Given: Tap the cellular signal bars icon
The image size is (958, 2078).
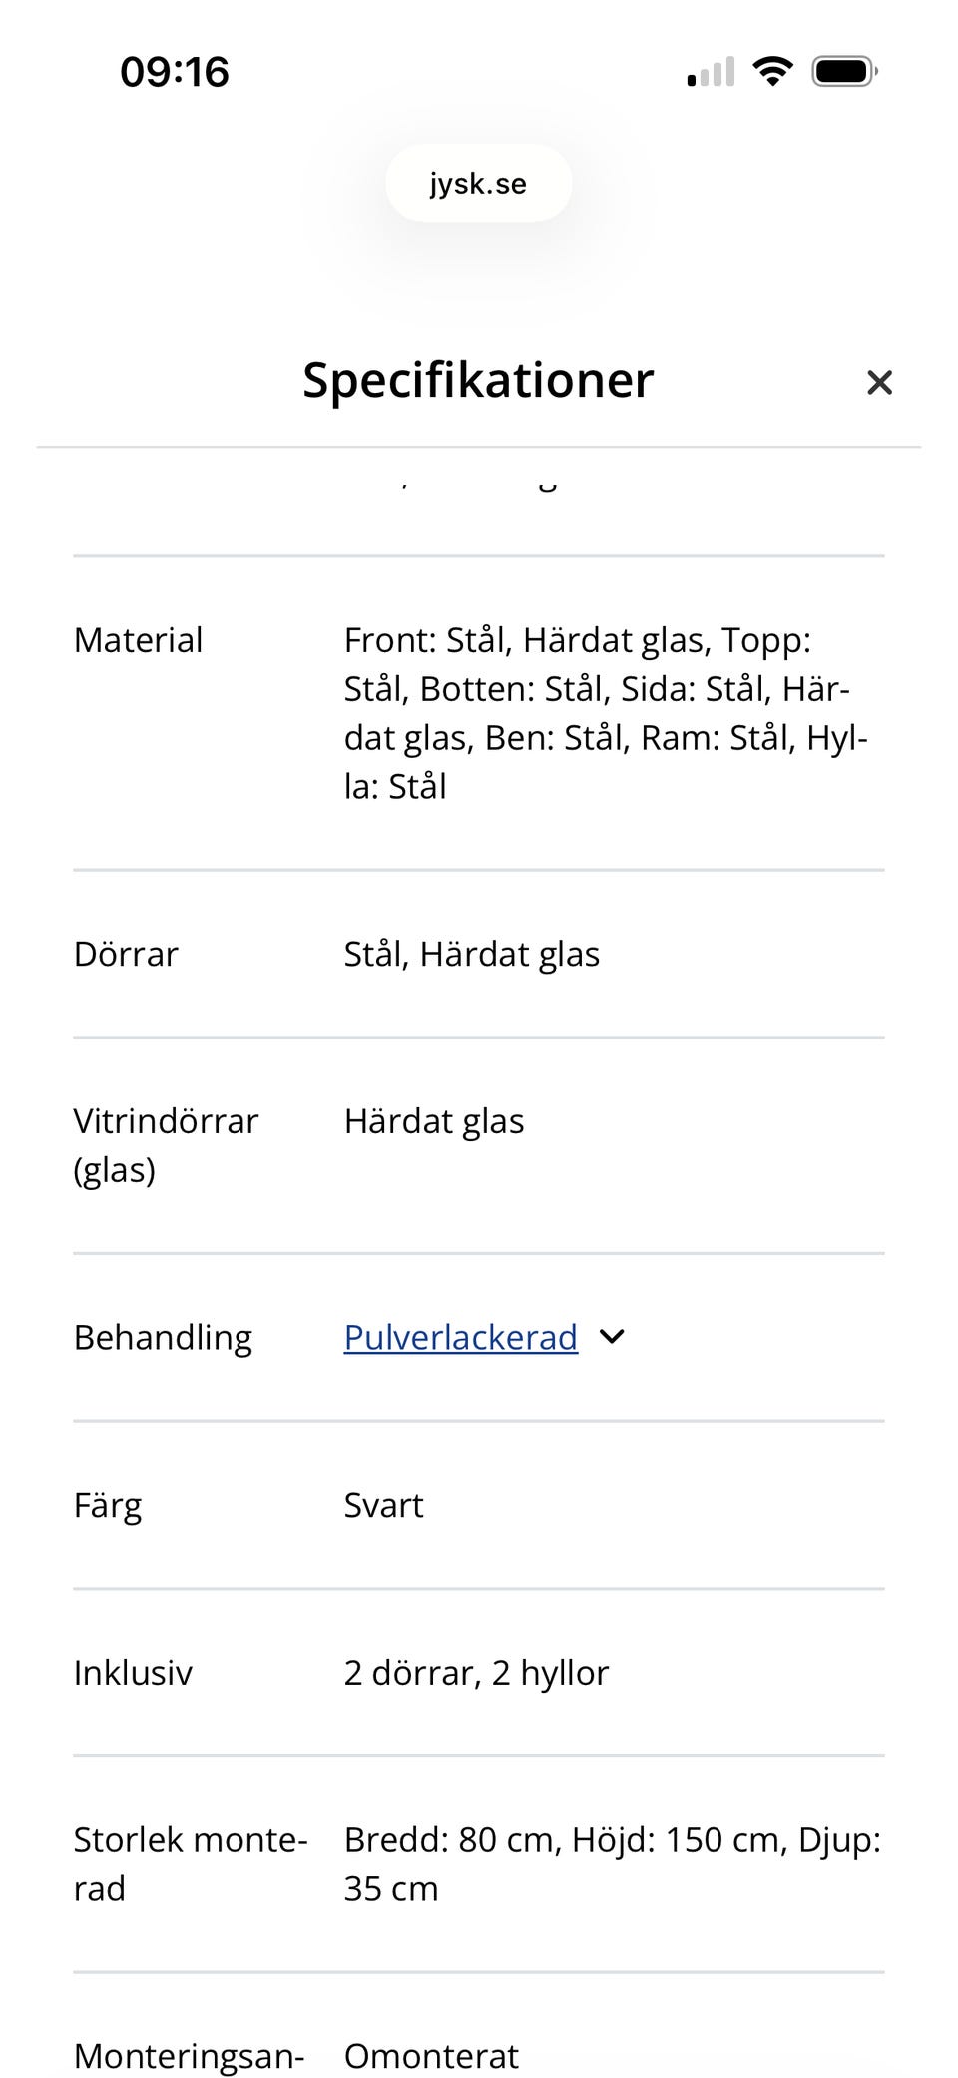Looking at the screenshot, I should pos(711,72).
